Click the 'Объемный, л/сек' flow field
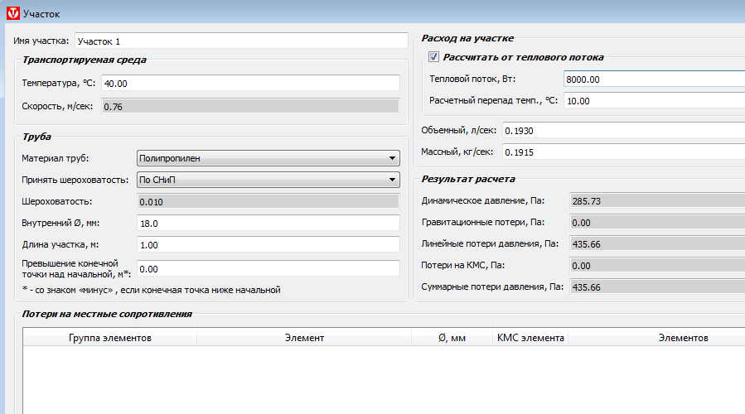 coord(623,131)
